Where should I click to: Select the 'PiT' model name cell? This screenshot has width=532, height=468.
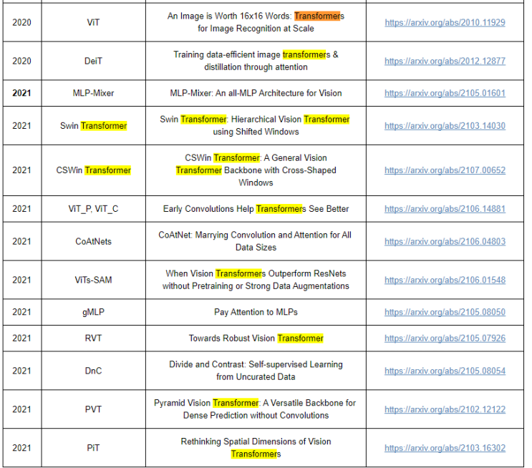click(93, 448)
